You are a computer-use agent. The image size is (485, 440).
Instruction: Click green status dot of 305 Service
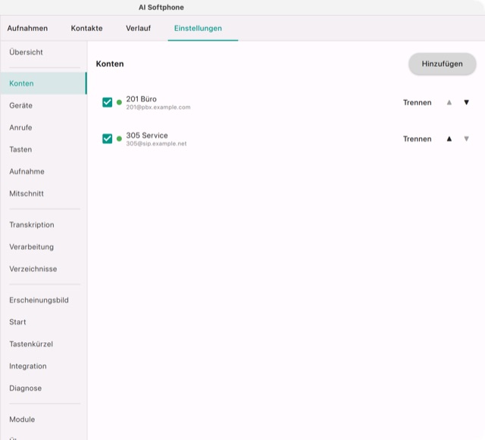[119, 139]
